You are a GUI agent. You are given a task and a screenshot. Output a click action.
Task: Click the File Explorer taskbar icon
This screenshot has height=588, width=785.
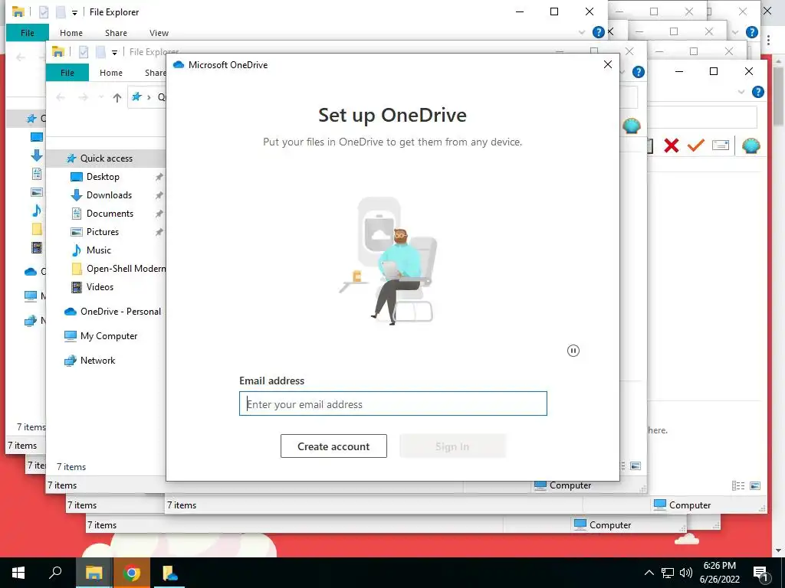(x=94, y=573)
